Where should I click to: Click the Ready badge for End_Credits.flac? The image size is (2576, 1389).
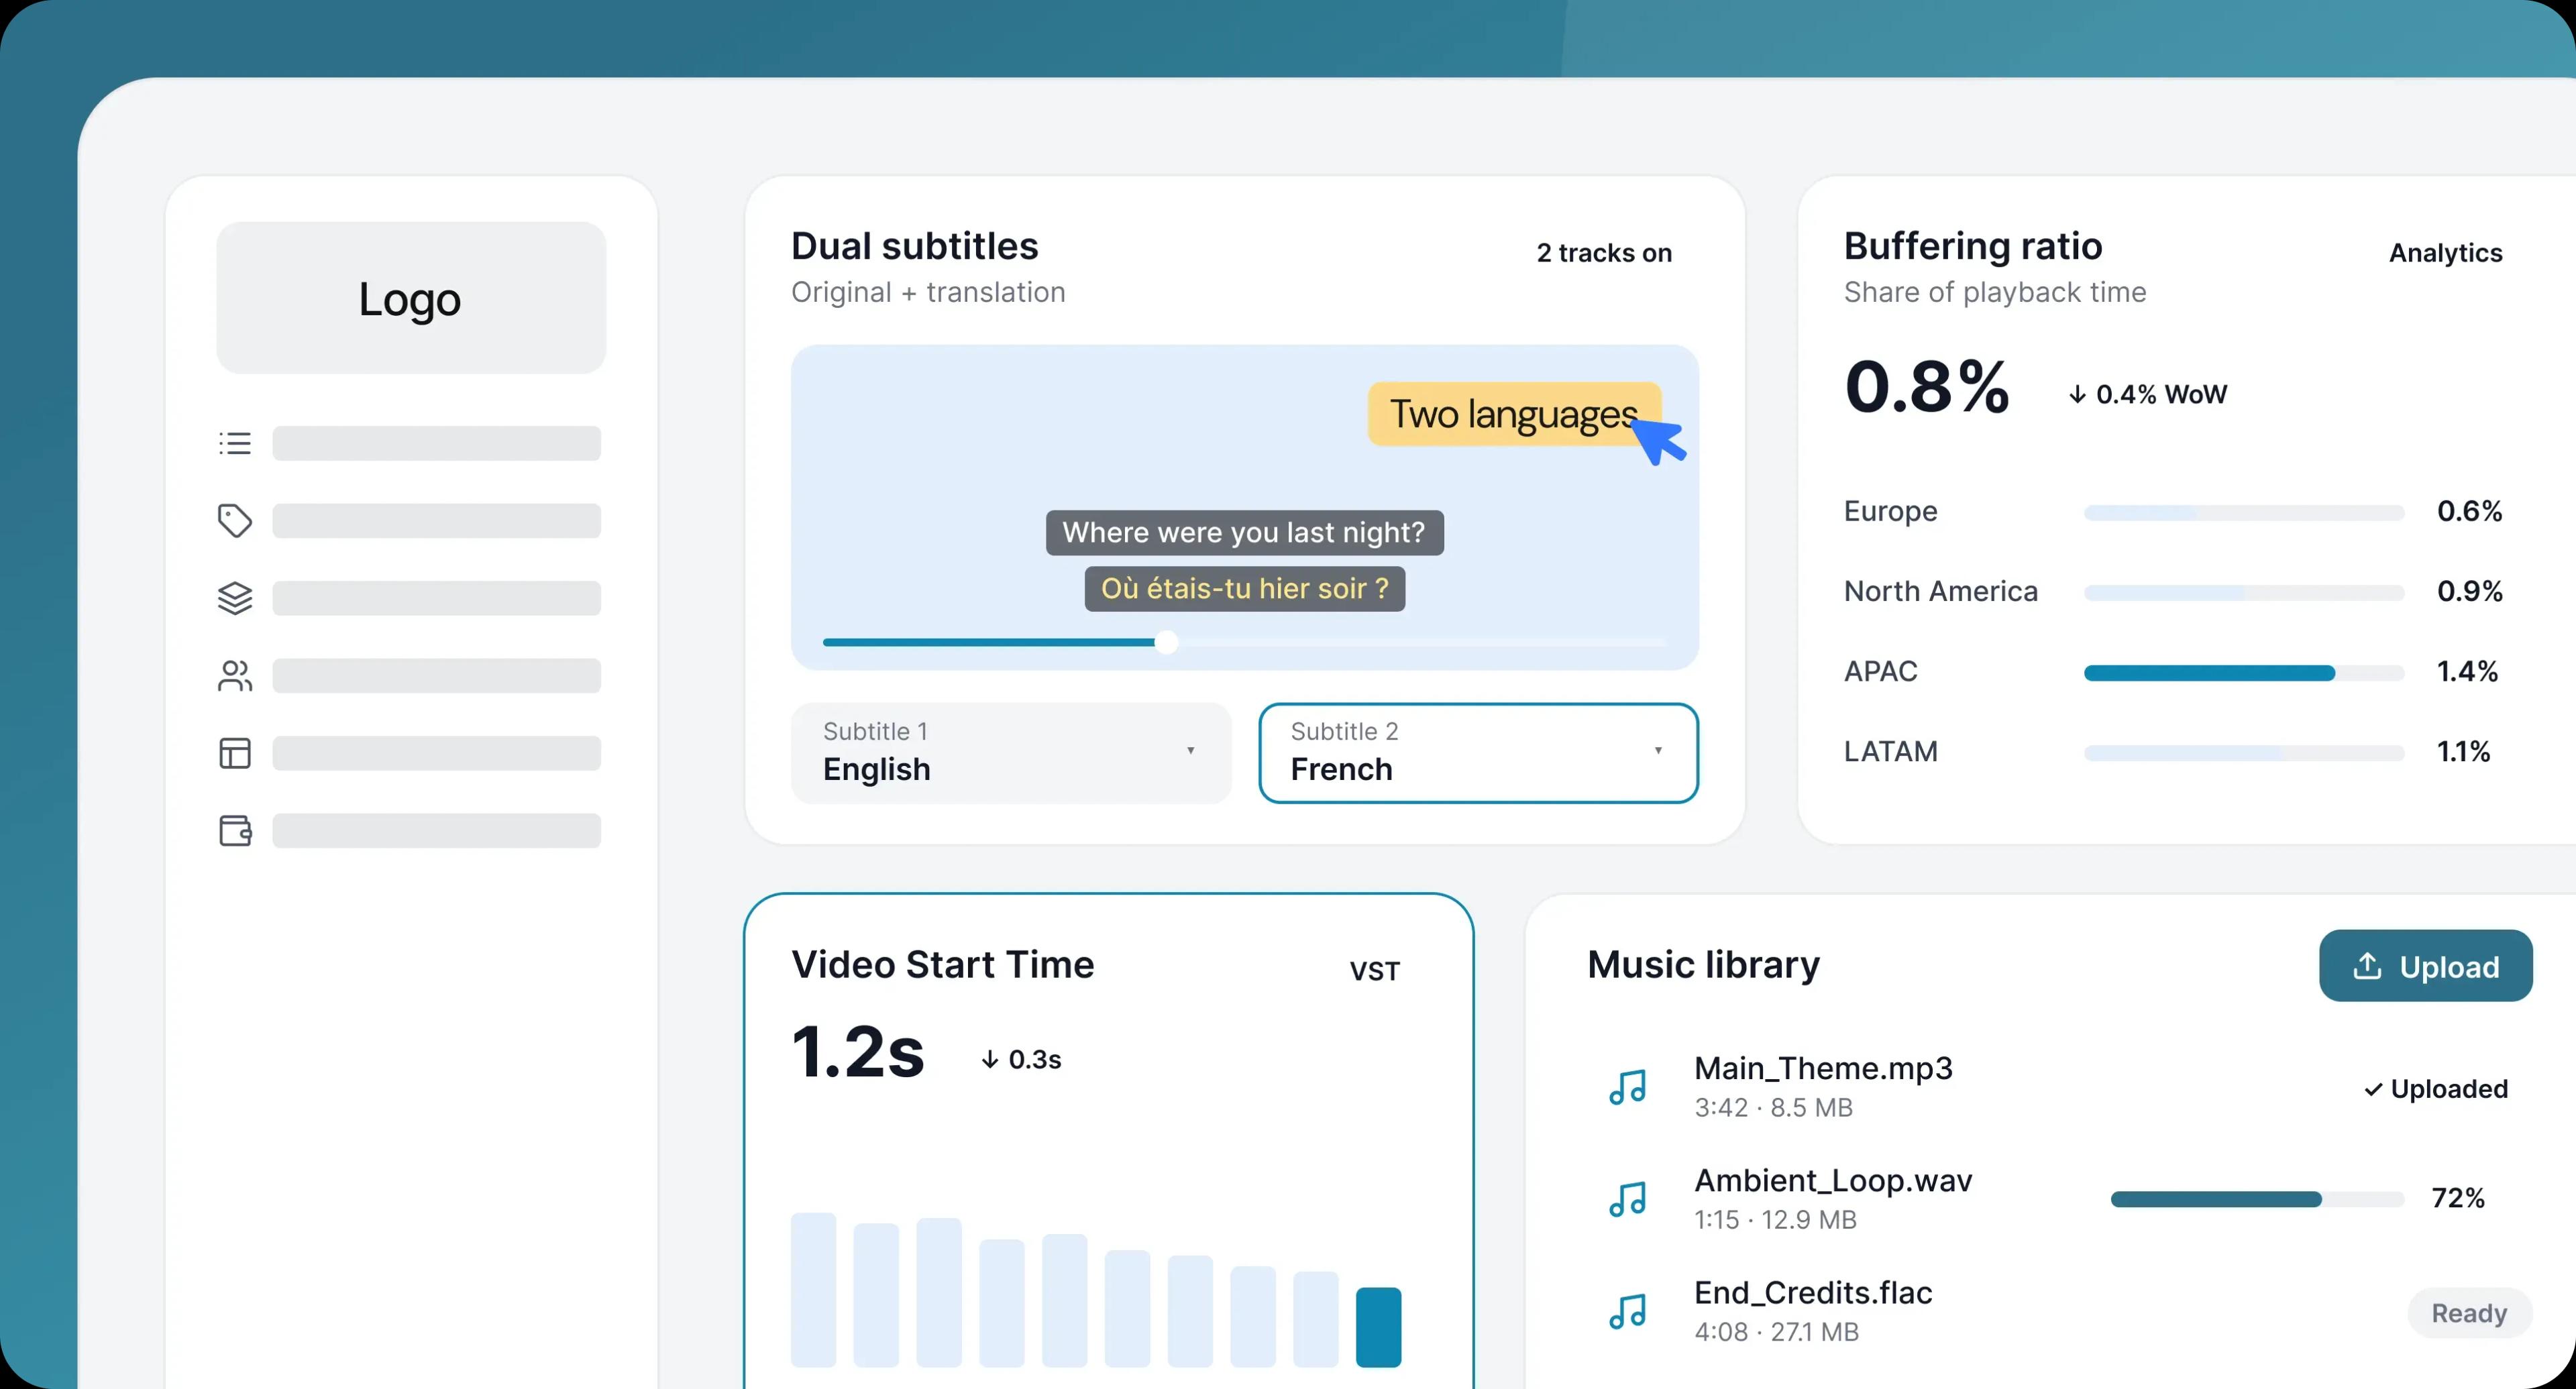pyautogui.click(x=2469, y=1313)
